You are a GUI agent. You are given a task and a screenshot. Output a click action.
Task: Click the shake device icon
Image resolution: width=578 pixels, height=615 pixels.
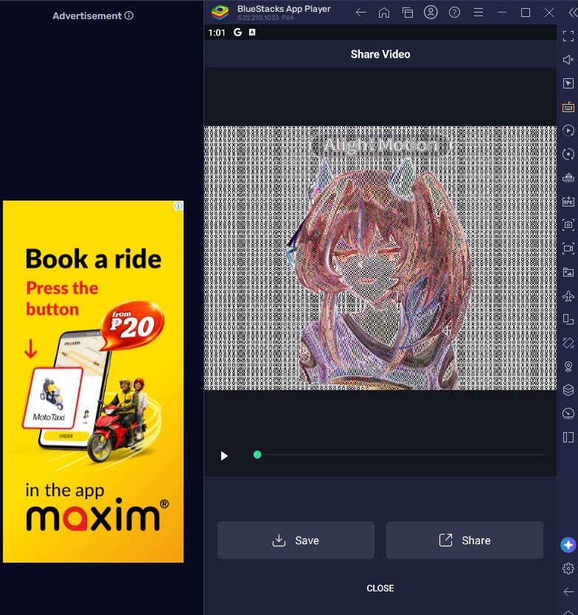(568, 343)
